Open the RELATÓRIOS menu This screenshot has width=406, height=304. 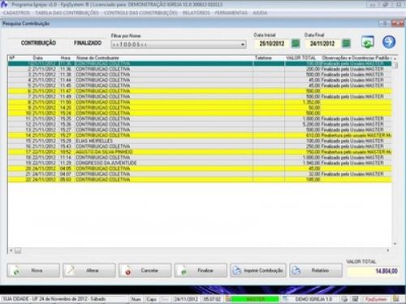pyautogui.click(x=197, y=13)
